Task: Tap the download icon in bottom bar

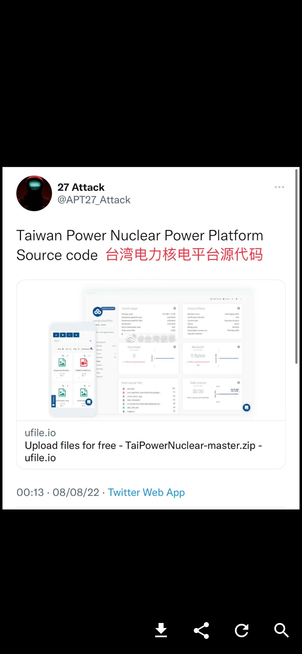Action: (161, 630)
